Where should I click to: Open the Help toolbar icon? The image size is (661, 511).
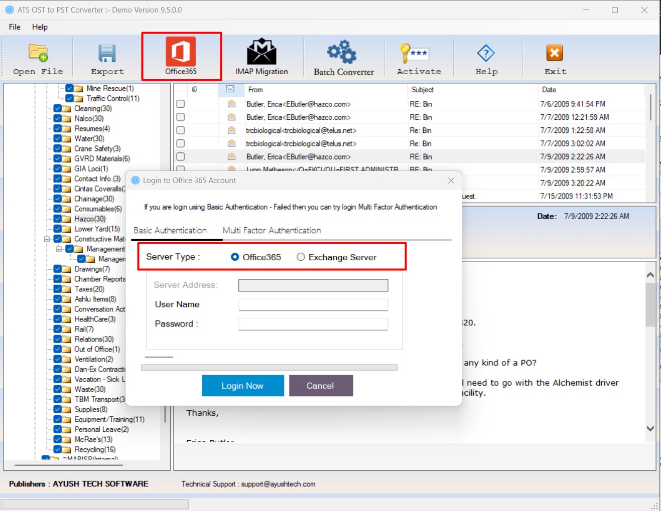[x=486, y=53]
